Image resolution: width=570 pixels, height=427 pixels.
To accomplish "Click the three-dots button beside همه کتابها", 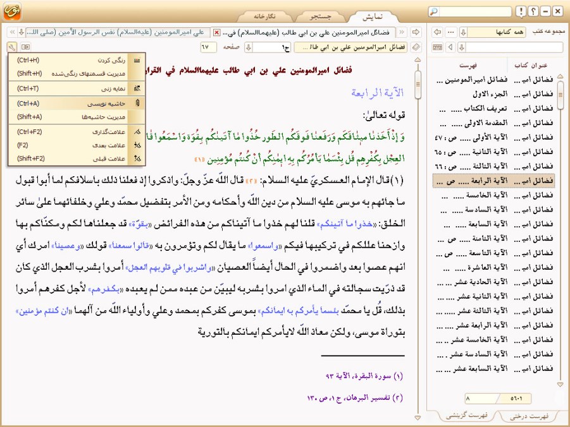I will coord(451,32).
